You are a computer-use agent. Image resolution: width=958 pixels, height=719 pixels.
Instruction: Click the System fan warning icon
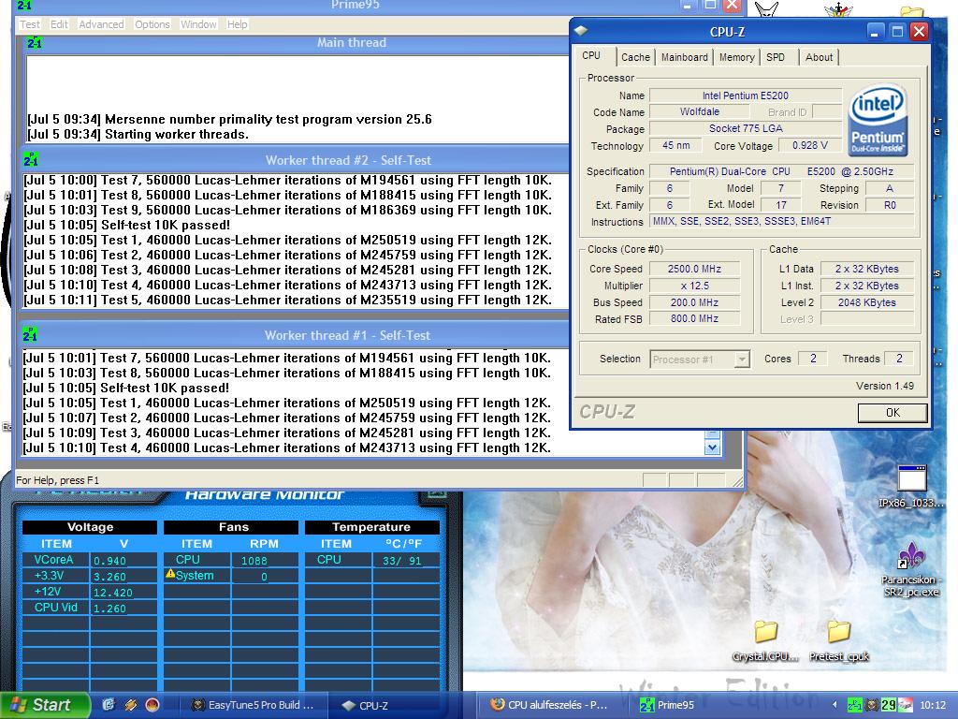[x=170, y=574]
